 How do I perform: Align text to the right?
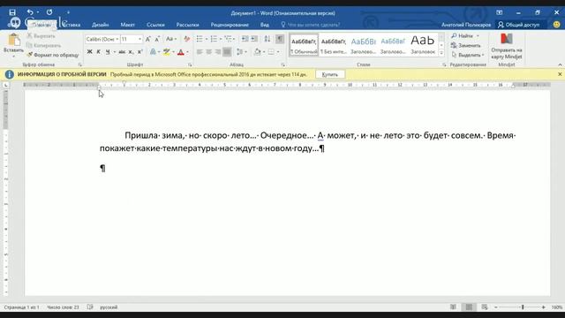tap(218, 52)
